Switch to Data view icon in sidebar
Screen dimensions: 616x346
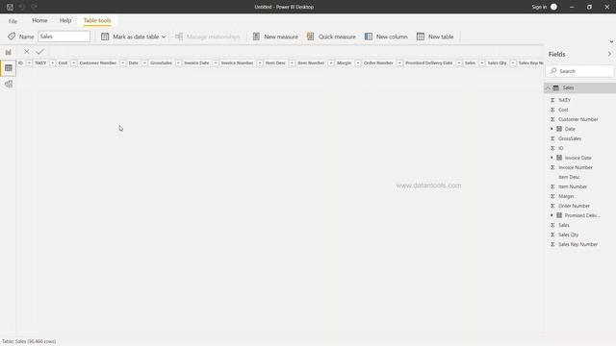[9, 68]
